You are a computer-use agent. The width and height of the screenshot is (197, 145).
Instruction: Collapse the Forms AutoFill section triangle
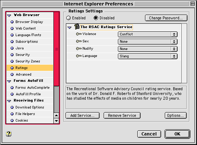9,81
